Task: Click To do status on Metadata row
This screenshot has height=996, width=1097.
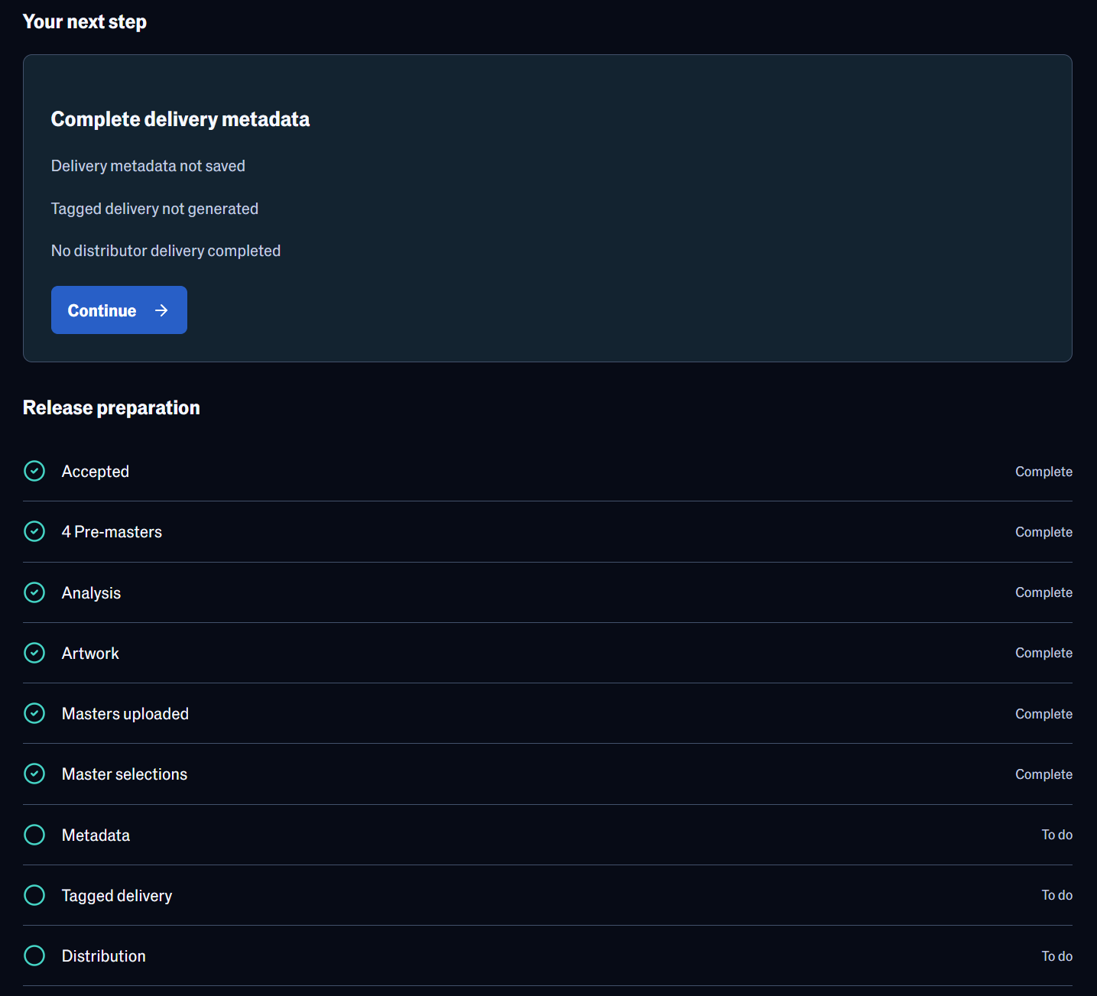Action: coord(1056,835)
